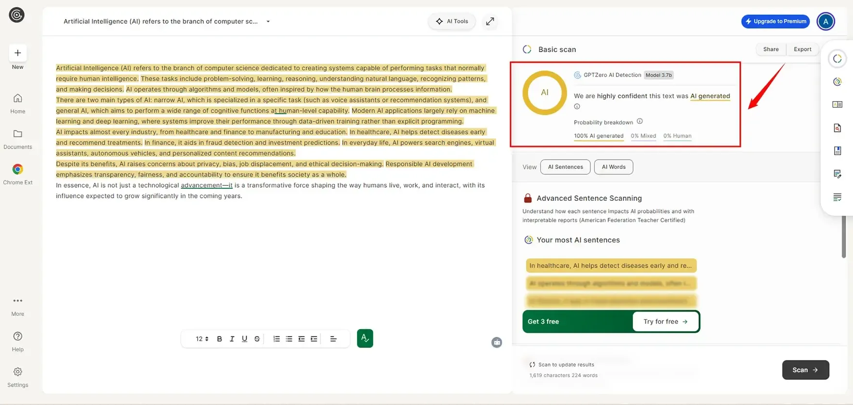Viewport: 853px width, 405px height.
Task: Open the bookmarked document icon
Action: (x=837, y=151)
